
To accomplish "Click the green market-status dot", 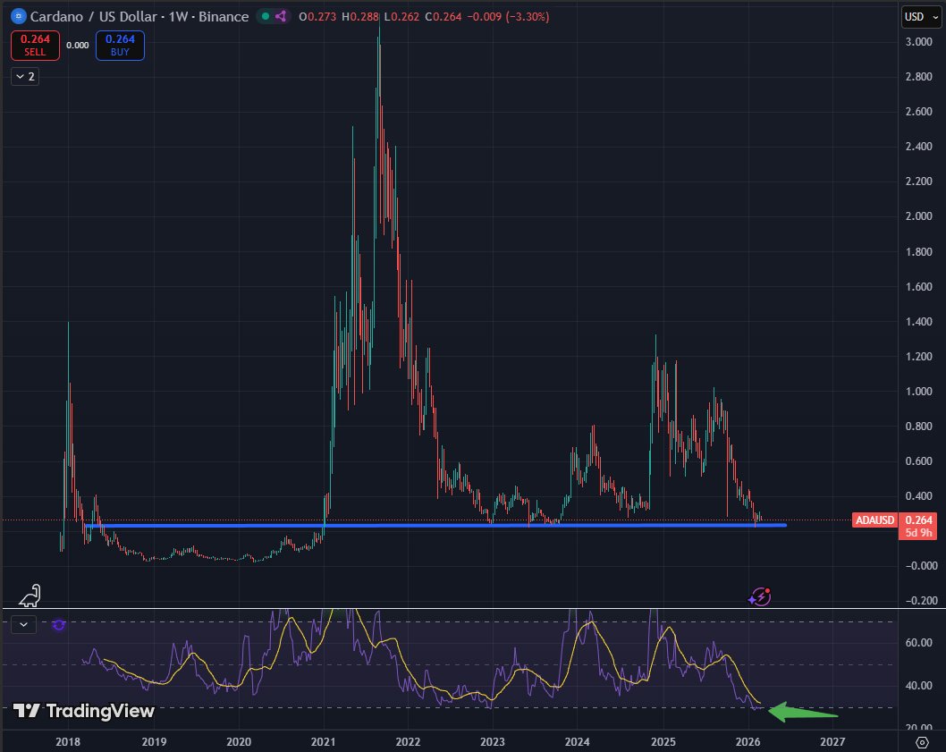I will (266, 16).
